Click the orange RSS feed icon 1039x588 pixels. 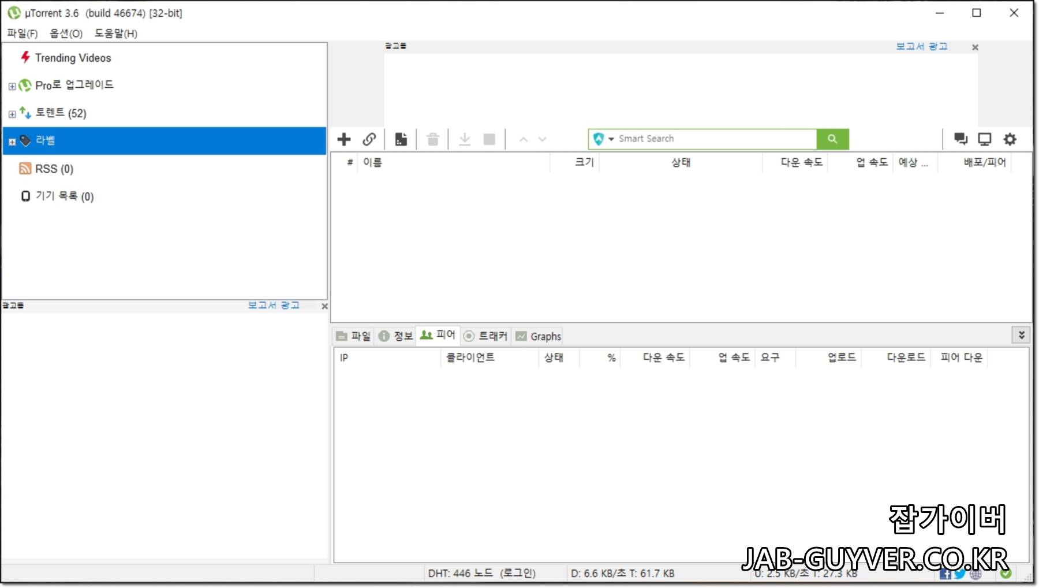[25, 168]
